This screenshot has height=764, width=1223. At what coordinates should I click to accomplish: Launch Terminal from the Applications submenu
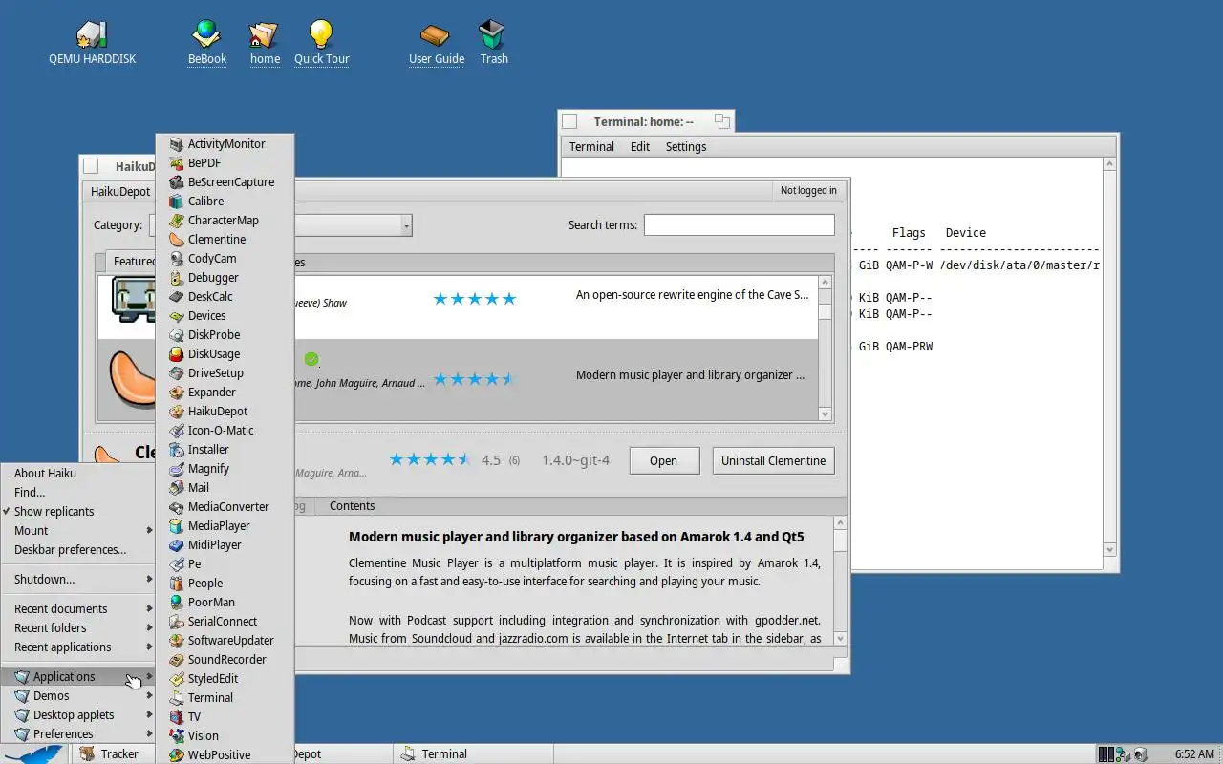tap(225, 697)
